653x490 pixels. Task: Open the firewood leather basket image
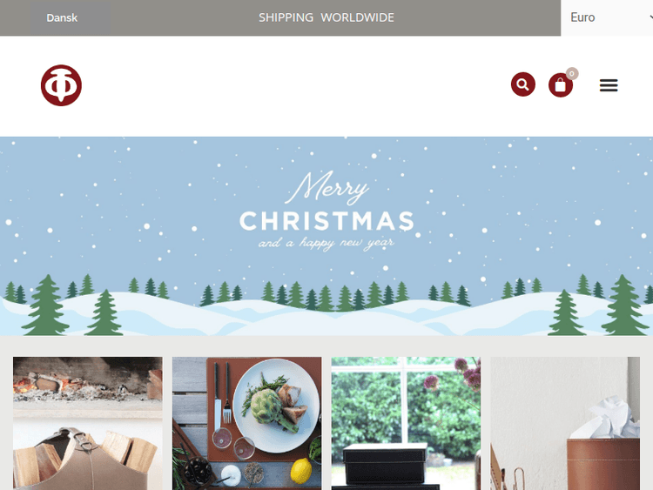coord(88,423)
